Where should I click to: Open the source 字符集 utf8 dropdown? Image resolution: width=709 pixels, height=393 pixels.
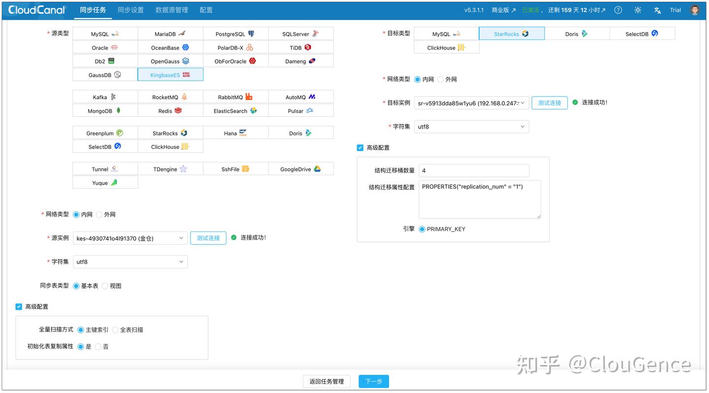tap(130, 262)
